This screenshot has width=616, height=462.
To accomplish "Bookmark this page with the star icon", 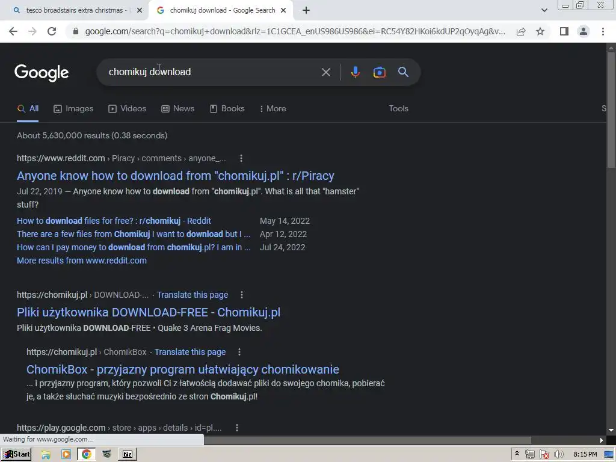I will (540, 31).
